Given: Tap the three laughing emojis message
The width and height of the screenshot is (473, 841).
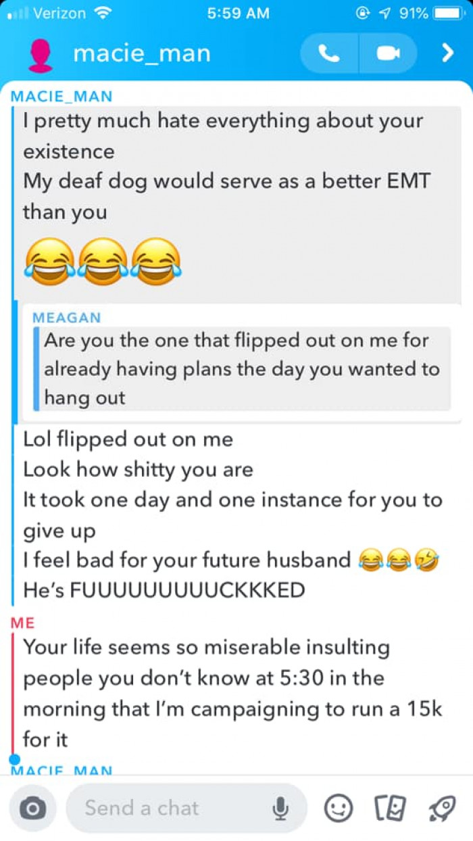Looking at the screenshot, I should click(103, 258).
